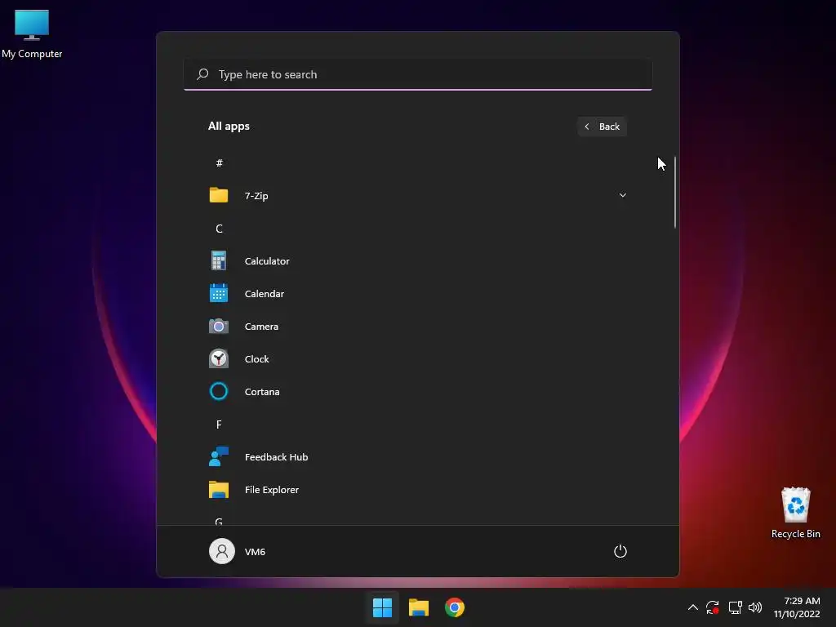Click the C letter group header
836x627 pixels.
coord(219,229)
